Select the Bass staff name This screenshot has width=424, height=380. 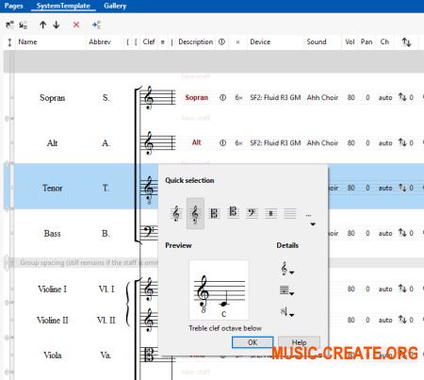pos(52,233)
